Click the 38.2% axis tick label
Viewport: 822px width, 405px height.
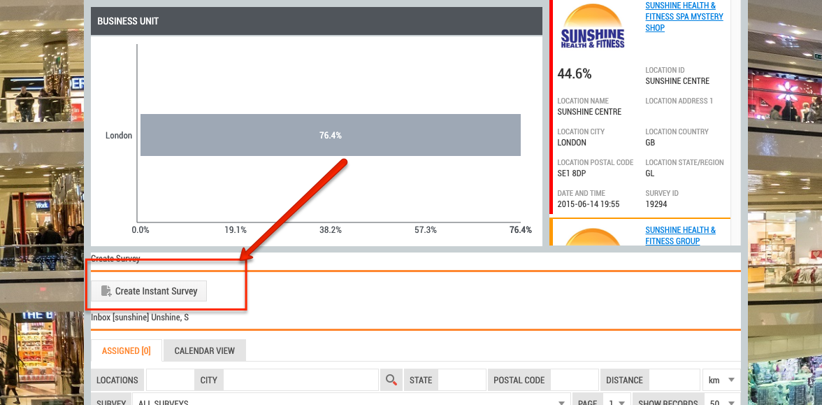point(330,229)
